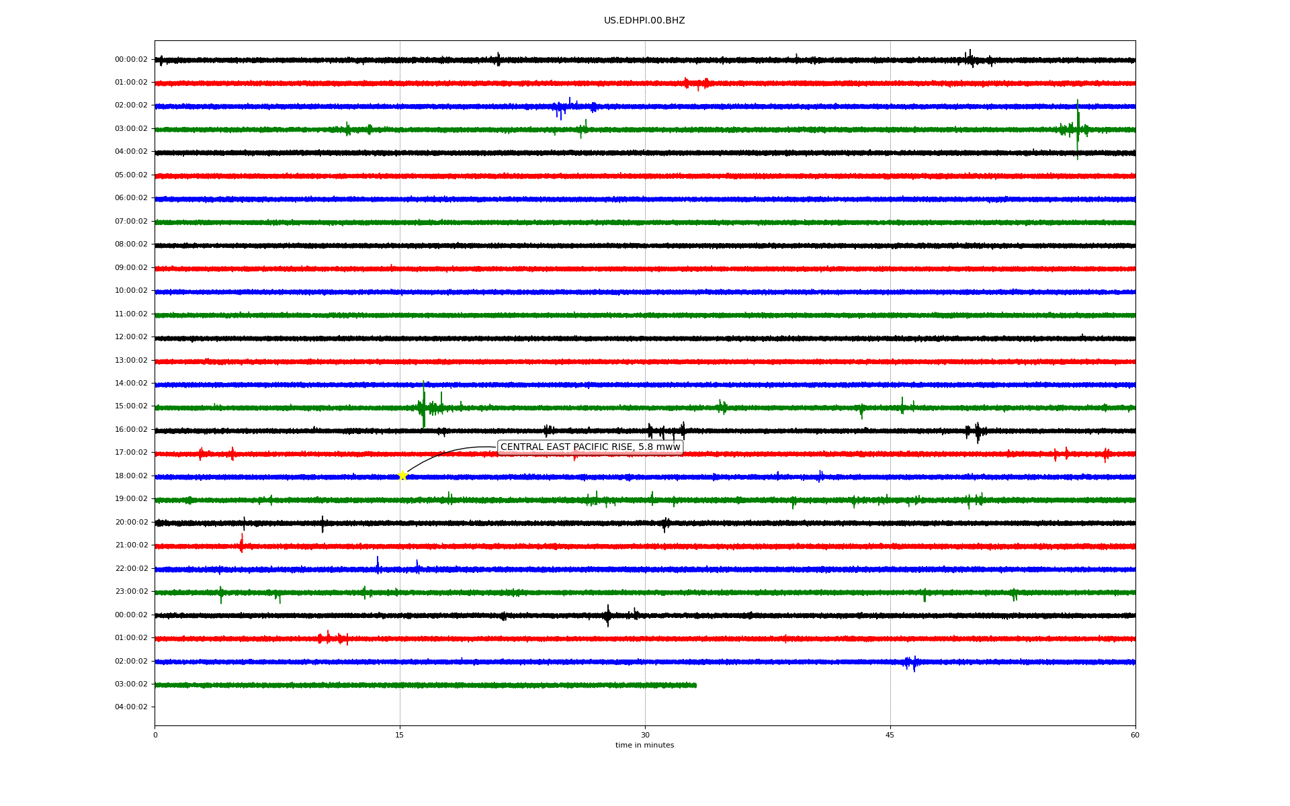Click the x-axis tick label 45

tap(890, 735)
